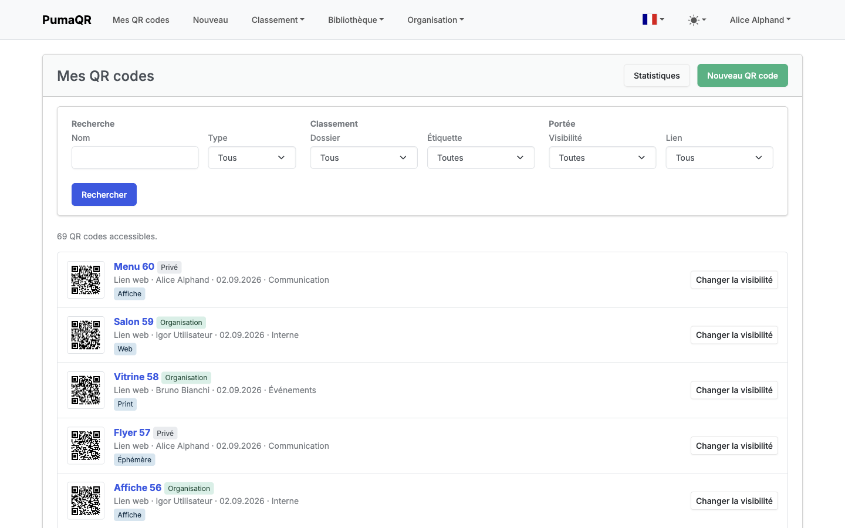This screenshot has height=528, width=845.
Task: Expand the Étiquette filter dropdown
Action: click(x=481, y=158)
